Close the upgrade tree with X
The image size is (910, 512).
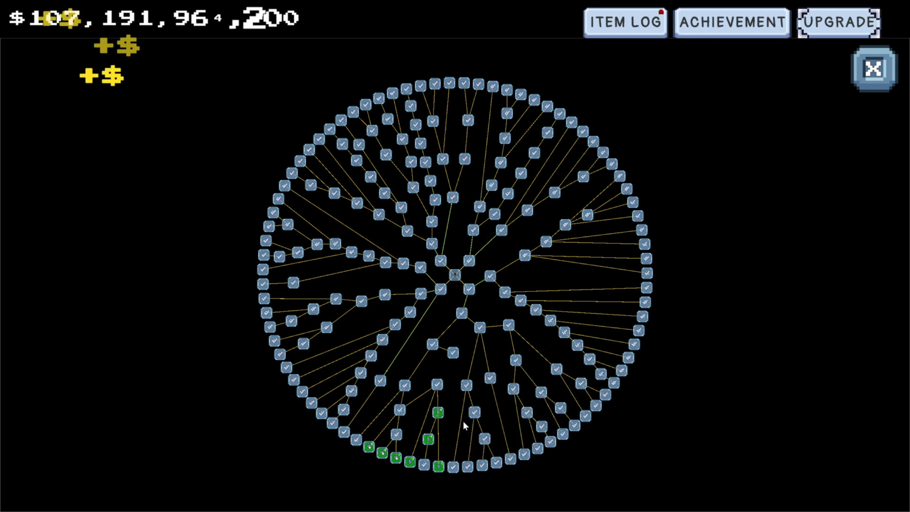point(874,69)
